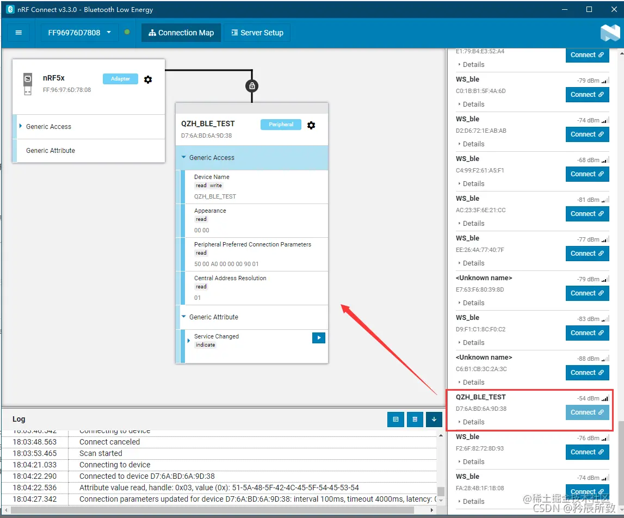Open the FF96976D7808 device selector dropdown
Screen dimensions: 624x518
[79, 33]
